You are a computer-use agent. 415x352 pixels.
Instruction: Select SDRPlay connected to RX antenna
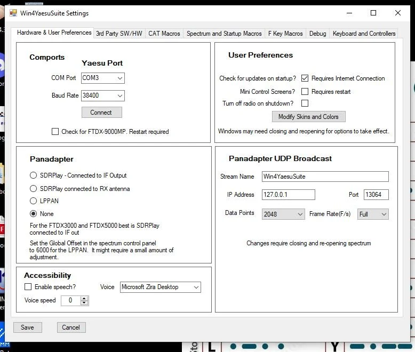pos(34,188)
